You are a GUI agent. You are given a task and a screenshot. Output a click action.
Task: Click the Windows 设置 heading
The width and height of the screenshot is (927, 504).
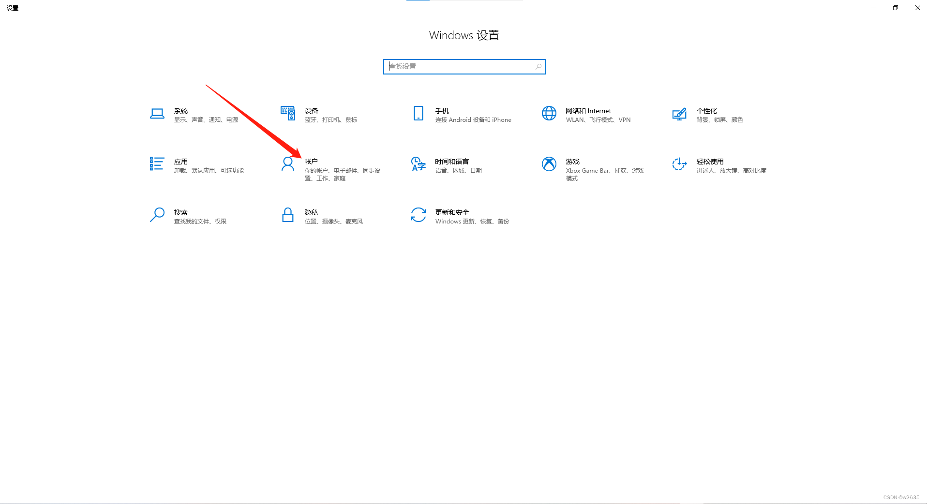pyautogui.click(x=463, y=35)
